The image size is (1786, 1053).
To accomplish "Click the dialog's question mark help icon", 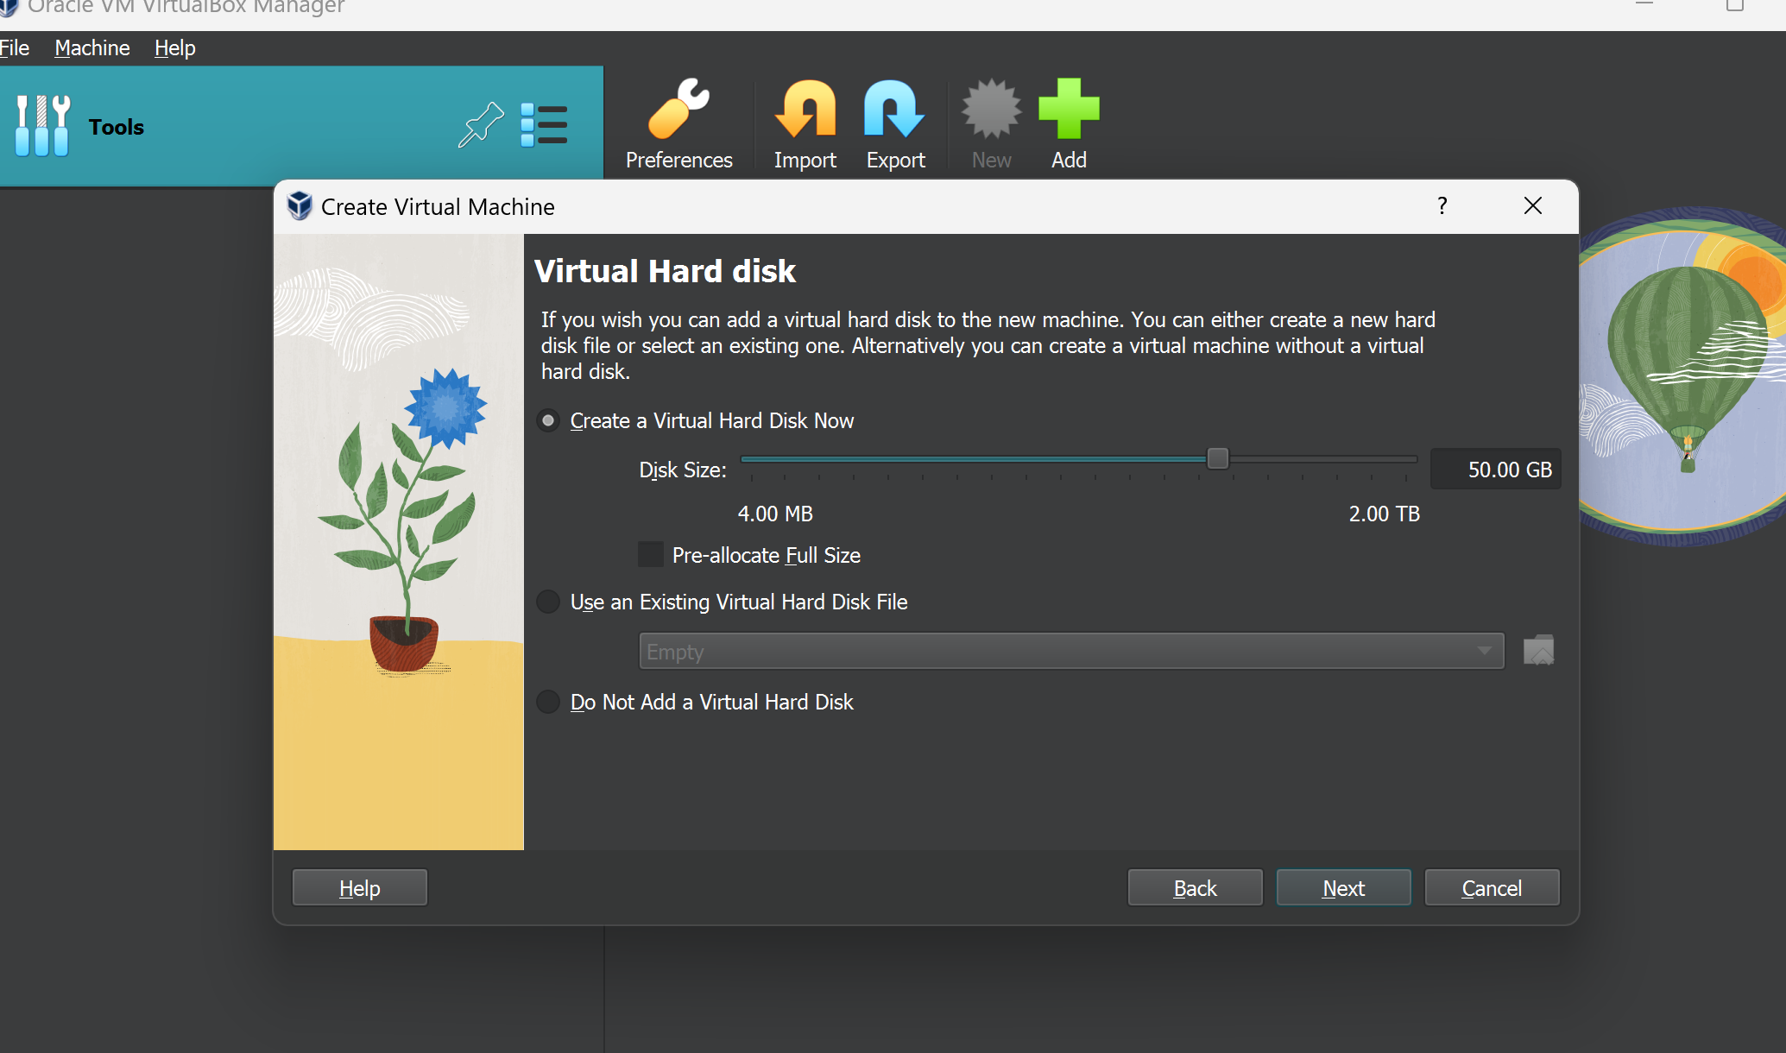I will tap(1442, 205).
